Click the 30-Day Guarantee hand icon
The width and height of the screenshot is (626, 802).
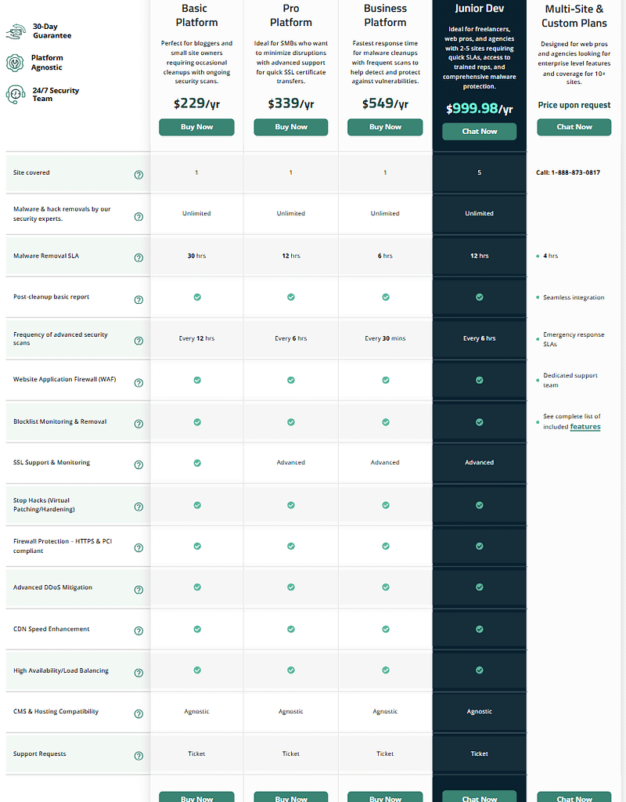tap(16, 31)
